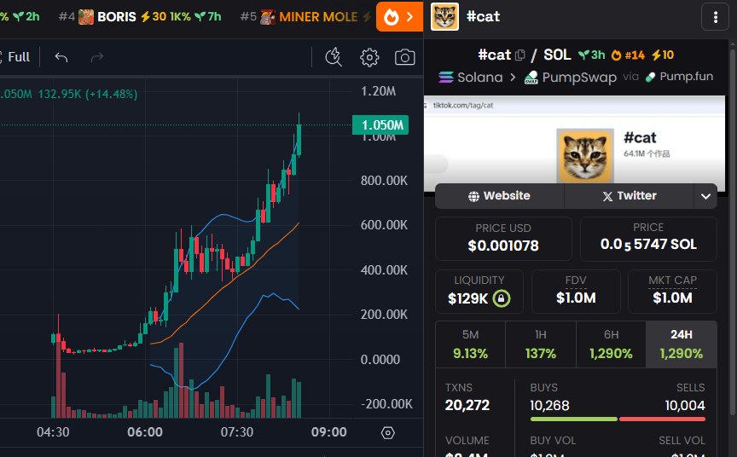737x457 pixels.
Task: Click the Solana chain link
Action: pos(471,77)
